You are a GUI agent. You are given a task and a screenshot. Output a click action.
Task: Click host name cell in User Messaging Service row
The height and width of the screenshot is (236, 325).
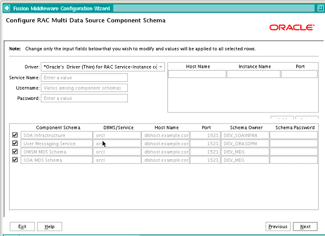point(166,143)
